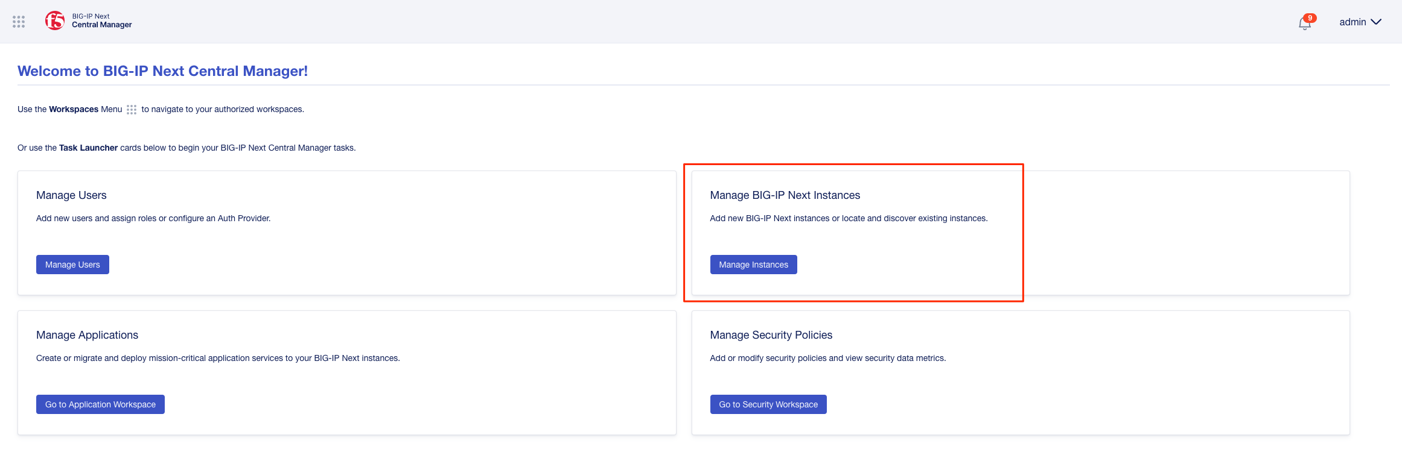The image size is (1402, 458).
Task: Click the 'Add or modify security policies' description
Action: [x=827, y=358]
